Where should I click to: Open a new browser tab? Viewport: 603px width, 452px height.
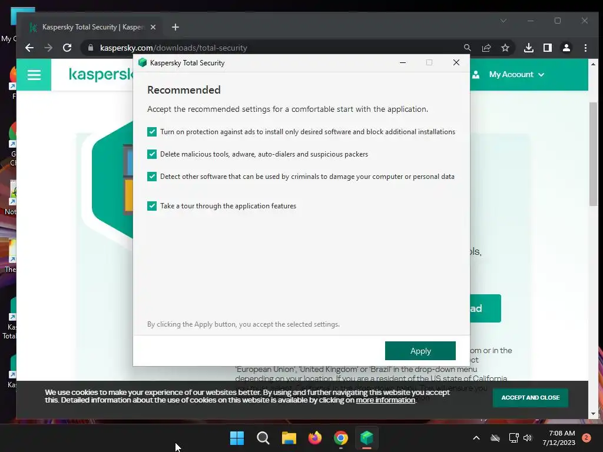(175, 27)
